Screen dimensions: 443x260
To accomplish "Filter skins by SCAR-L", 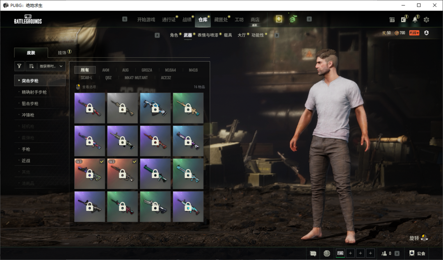I will 87,78.
